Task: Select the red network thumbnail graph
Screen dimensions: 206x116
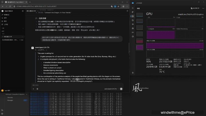Action: point(140,40)
